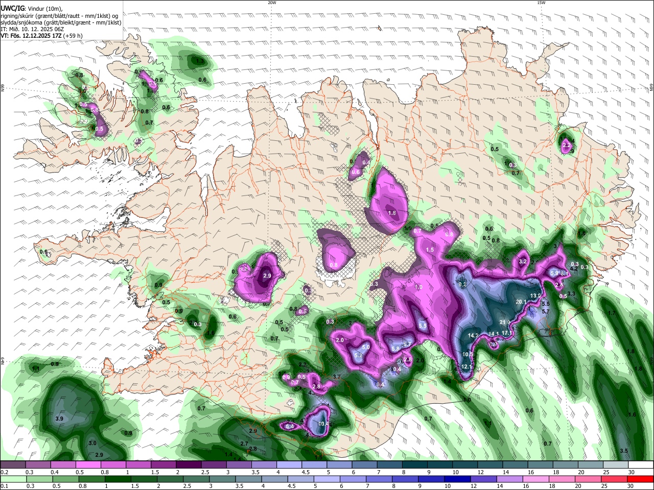654x490 pixels.
Task: Click the 12.1 precipitation value on the map
Action: (466, 366)
